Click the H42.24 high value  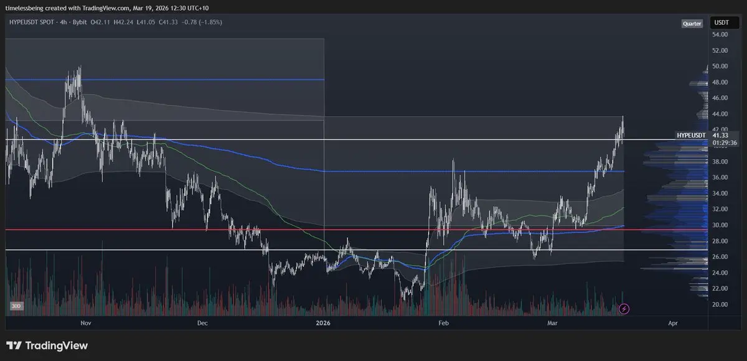tap(125, 22)
